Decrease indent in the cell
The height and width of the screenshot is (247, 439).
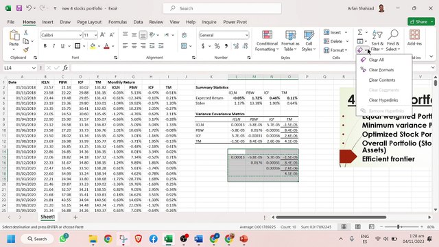point(152,46)
